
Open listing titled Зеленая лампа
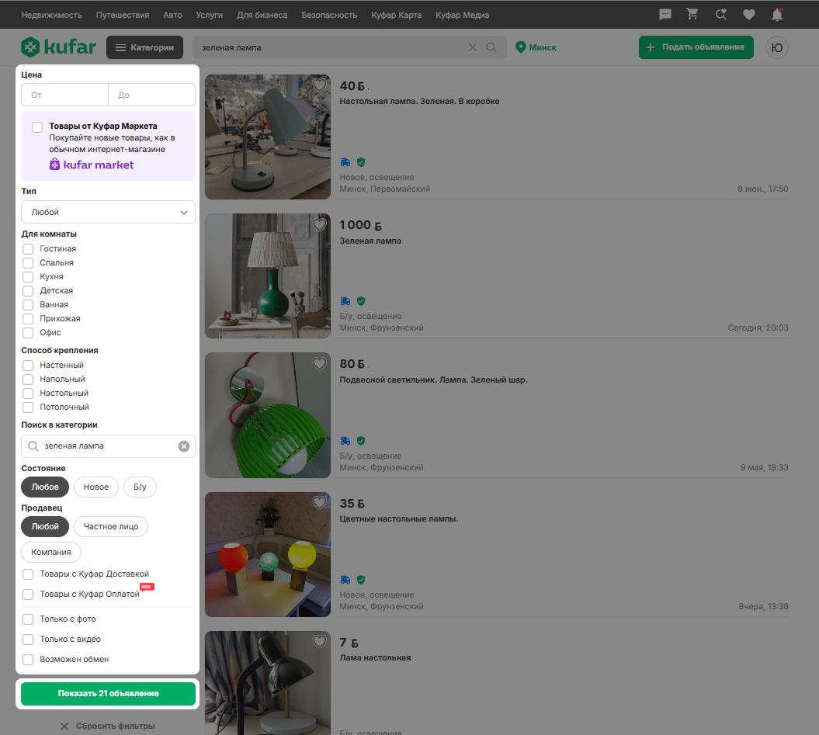click(x=370, y=241)
